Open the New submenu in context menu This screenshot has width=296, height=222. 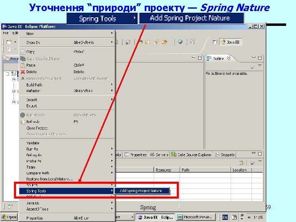67,33
